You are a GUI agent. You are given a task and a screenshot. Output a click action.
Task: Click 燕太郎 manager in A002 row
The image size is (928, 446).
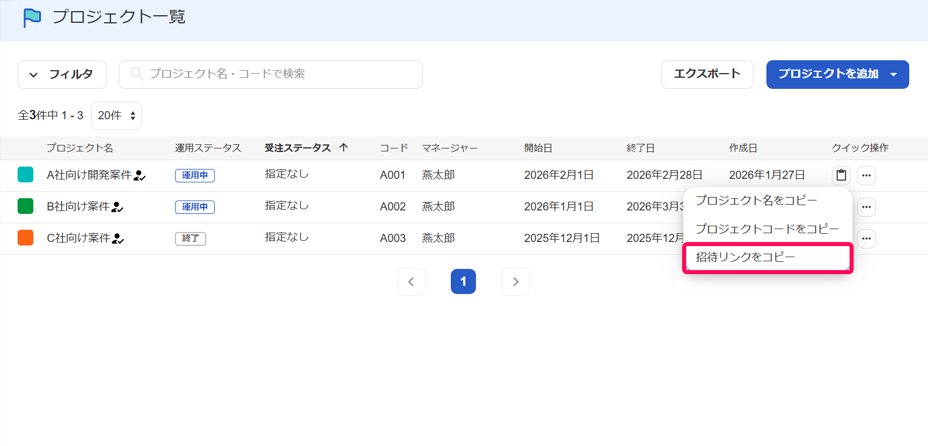click(439, 207)
